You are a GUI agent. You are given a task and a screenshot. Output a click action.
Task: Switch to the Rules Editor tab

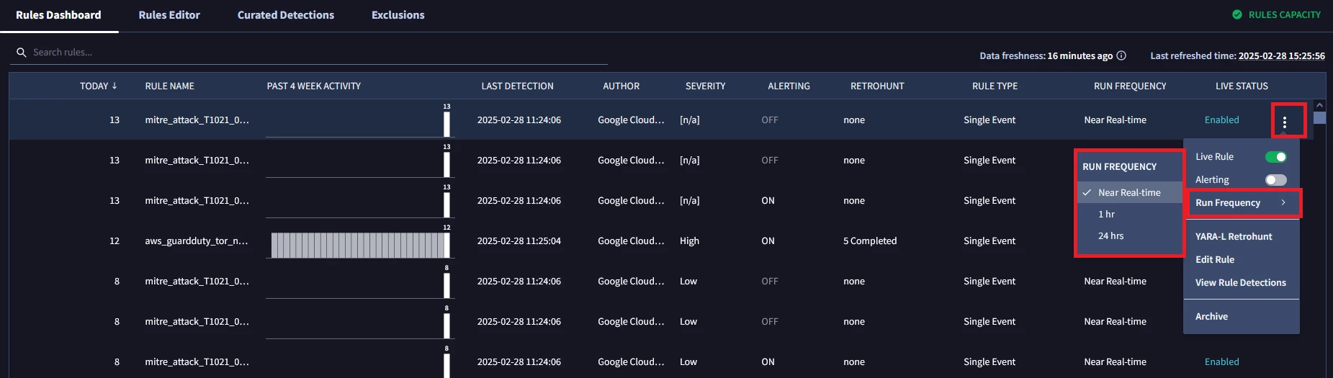169,15
